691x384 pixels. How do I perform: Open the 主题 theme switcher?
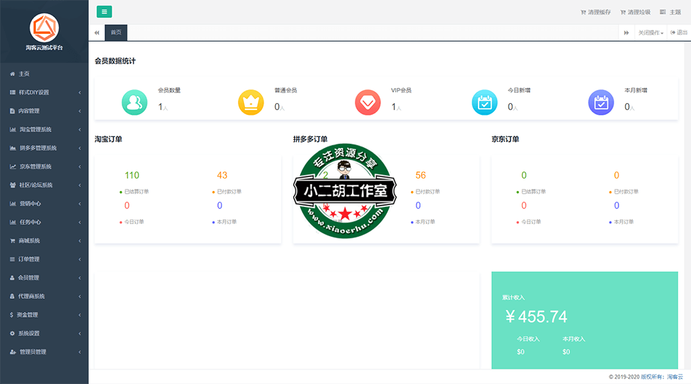click(x=670, y=12)
